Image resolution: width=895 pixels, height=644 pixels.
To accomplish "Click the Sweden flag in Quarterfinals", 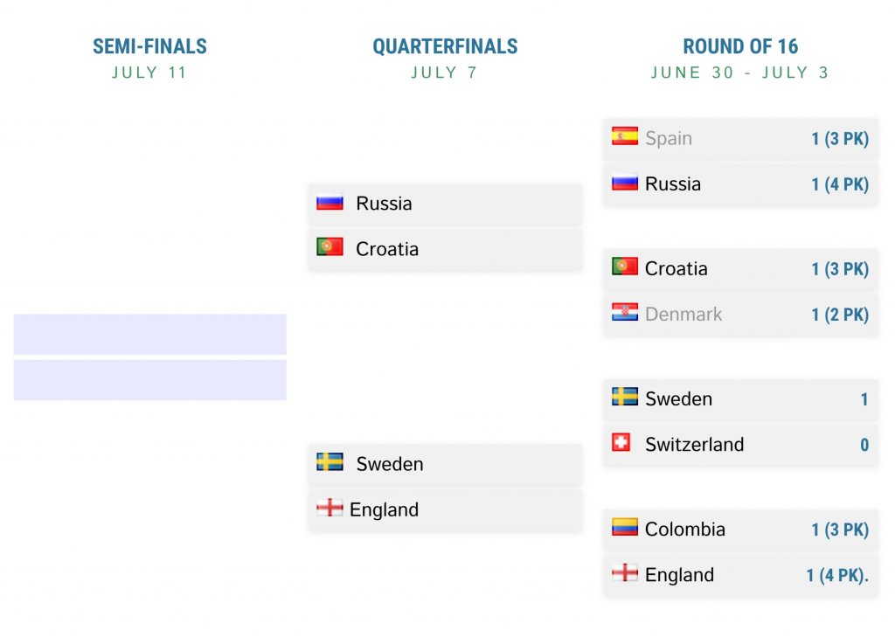I will [330, 462].
